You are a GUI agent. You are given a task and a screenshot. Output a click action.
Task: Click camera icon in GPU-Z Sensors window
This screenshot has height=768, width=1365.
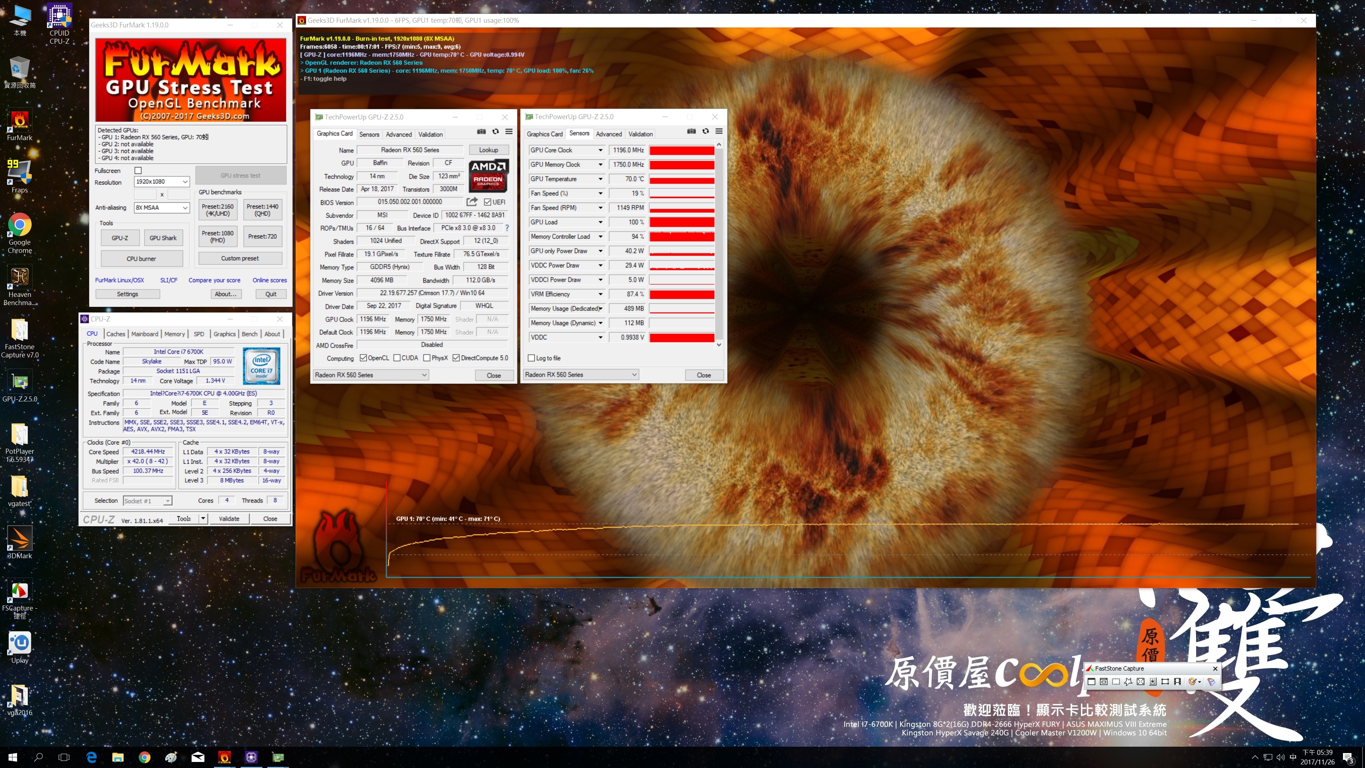click(x=691, y=131)
